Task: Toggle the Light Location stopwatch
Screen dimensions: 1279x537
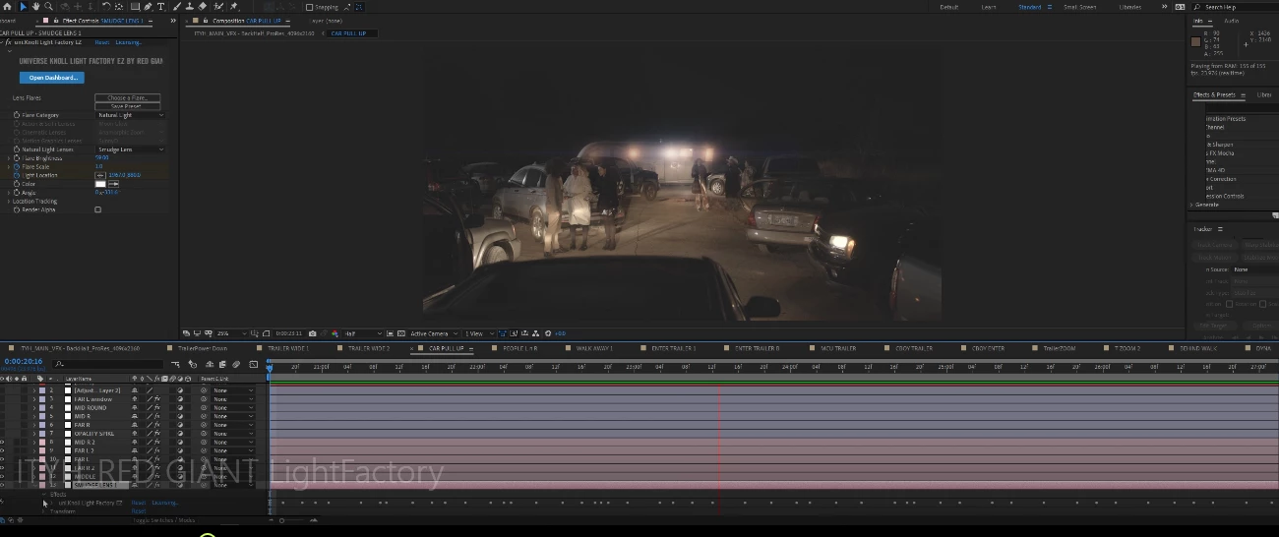Action: pos(17,175)
